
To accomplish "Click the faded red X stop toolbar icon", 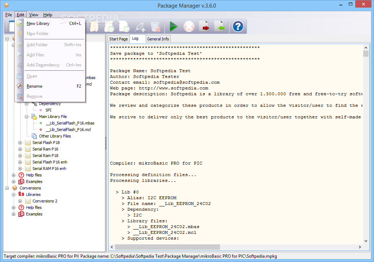I will pyautogui.click(x=189, y=26).
